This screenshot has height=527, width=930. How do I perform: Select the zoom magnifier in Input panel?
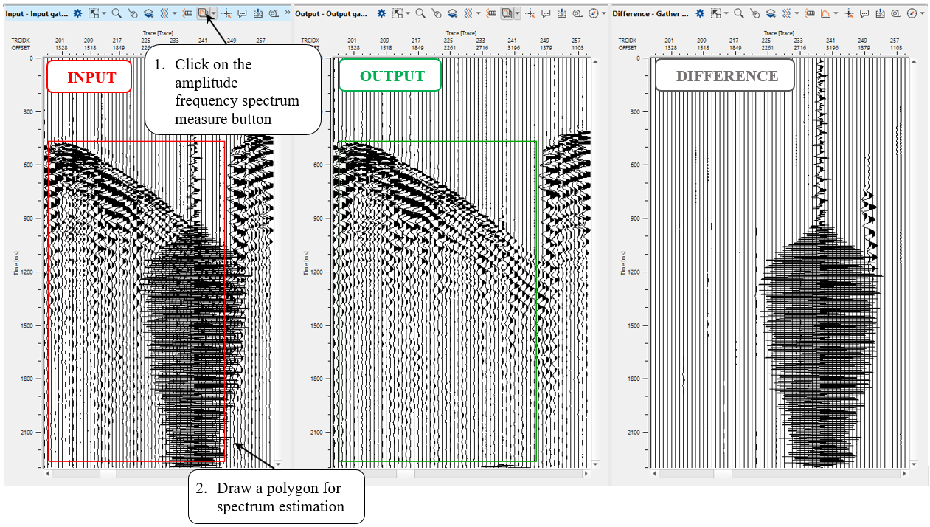[117, 13]
